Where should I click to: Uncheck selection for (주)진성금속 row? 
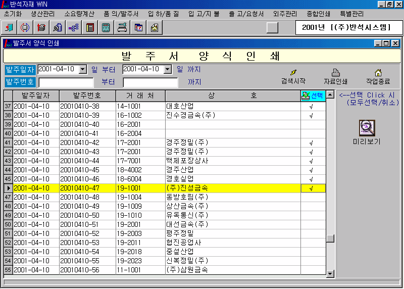point(313,188)
